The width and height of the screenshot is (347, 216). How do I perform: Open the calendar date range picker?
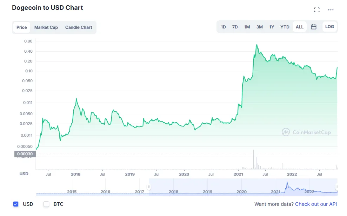click(x=314, y=27)
